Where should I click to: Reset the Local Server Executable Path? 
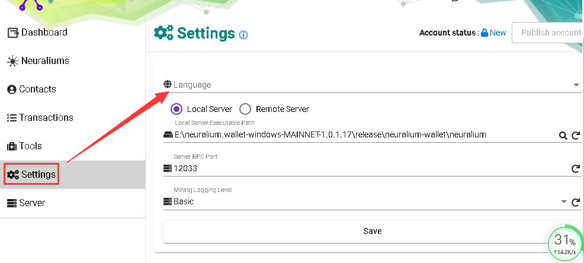(x=576, y=136)
